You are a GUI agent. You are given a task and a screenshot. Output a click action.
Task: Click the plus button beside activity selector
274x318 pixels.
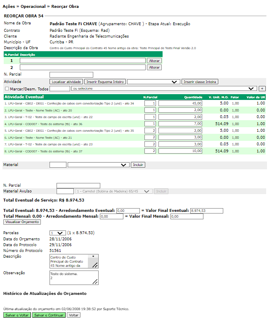[x=262, y=89]
